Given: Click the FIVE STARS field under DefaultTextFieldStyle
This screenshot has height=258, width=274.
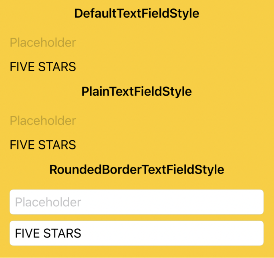Looking at the screenshot, I should click(x=137, y=67).
